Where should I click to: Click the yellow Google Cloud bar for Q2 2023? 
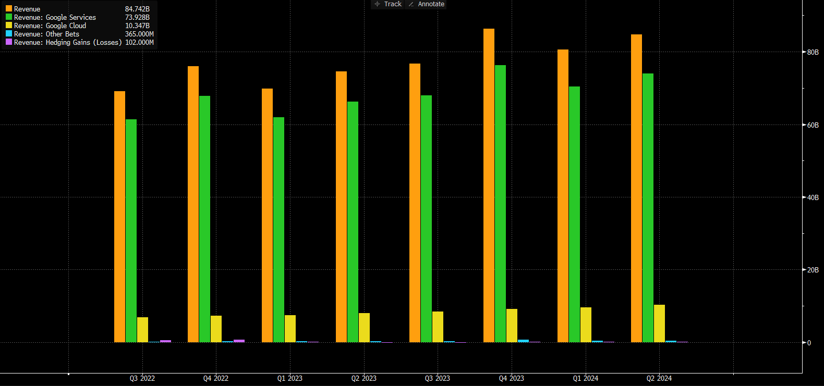tap(364, 328)
